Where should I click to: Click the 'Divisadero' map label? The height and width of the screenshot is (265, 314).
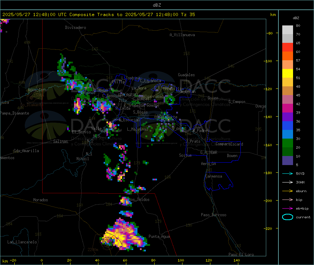75,28
